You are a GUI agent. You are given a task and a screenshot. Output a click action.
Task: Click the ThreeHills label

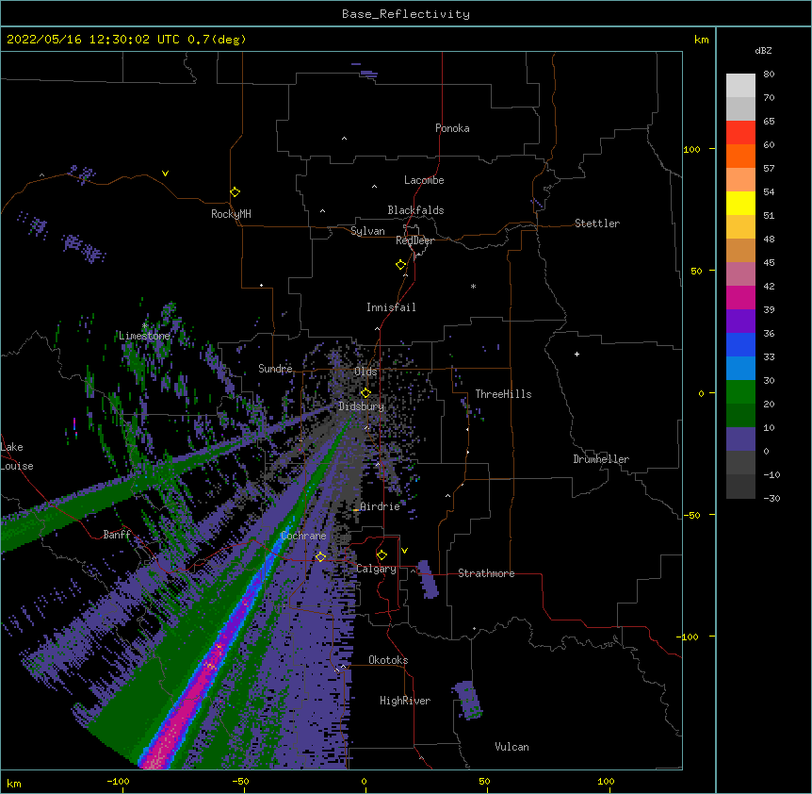[x=503, y=394]
